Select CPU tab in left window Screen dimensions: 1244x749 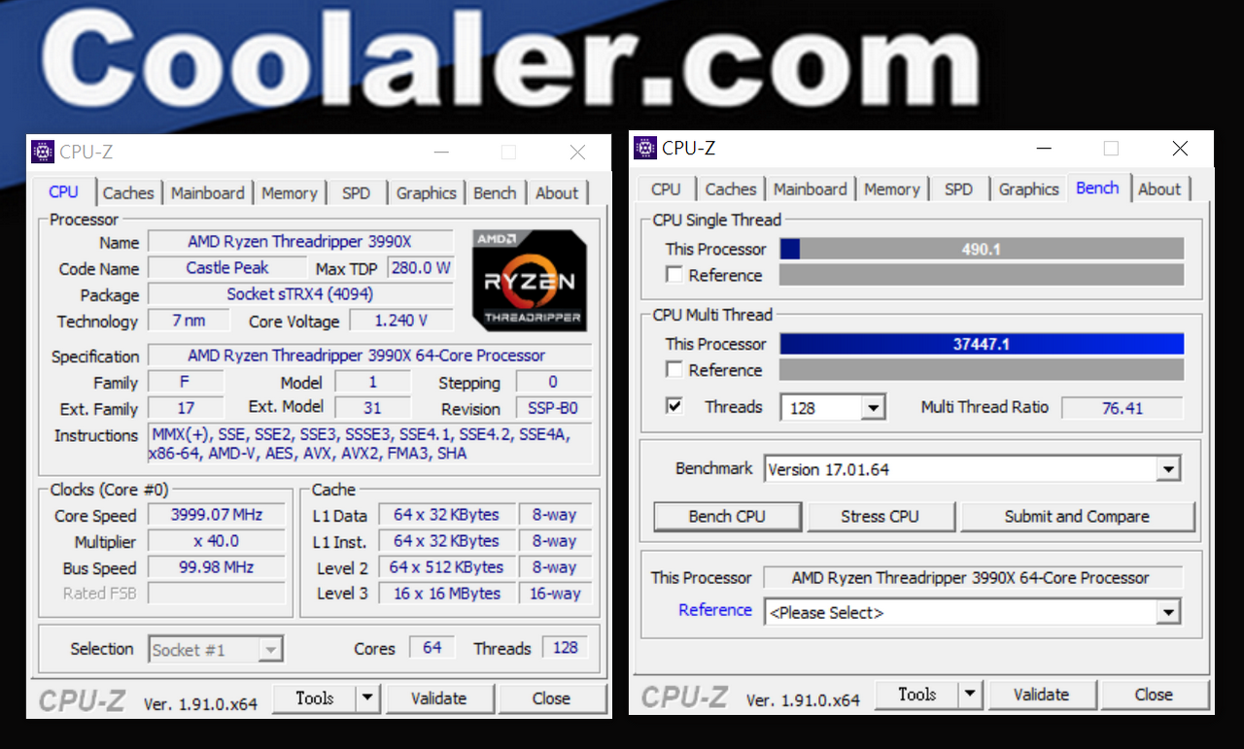[x=63, y=191]
